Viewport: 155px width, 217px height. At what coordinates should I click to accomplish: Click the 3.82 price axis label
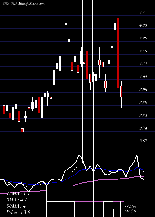coord(143,116)
